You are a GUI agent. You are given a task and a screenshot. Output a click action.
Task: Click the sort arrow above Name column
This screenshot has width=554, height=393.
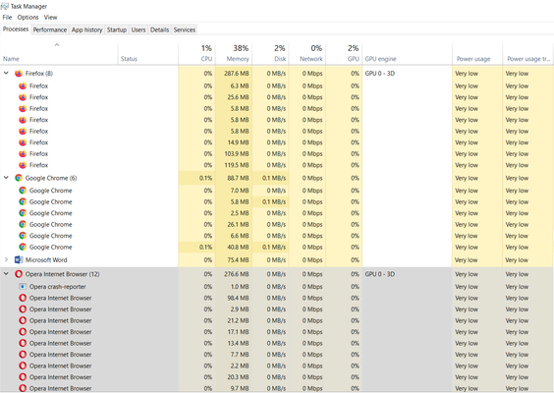point(57,45)
